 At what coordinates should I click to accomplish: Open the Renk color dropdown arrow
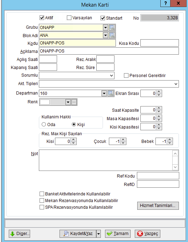click(x=68, y=102)
